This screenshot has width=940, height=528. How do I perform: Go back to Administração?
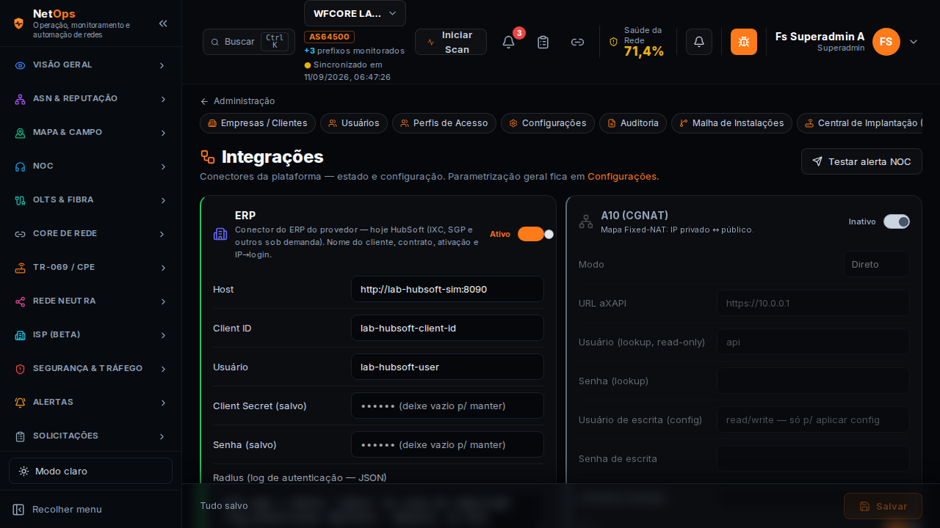point(237,101)
